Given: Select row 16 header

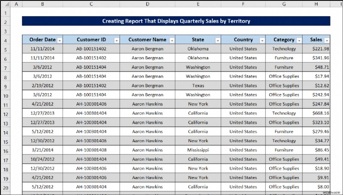Looking at the screenshot, I should coord(6,151).
